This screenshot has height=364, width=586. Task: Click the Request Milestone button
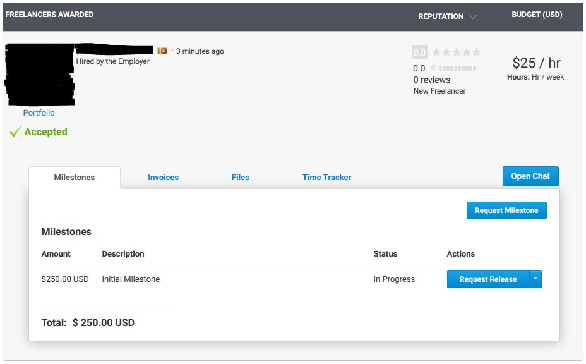506,210
